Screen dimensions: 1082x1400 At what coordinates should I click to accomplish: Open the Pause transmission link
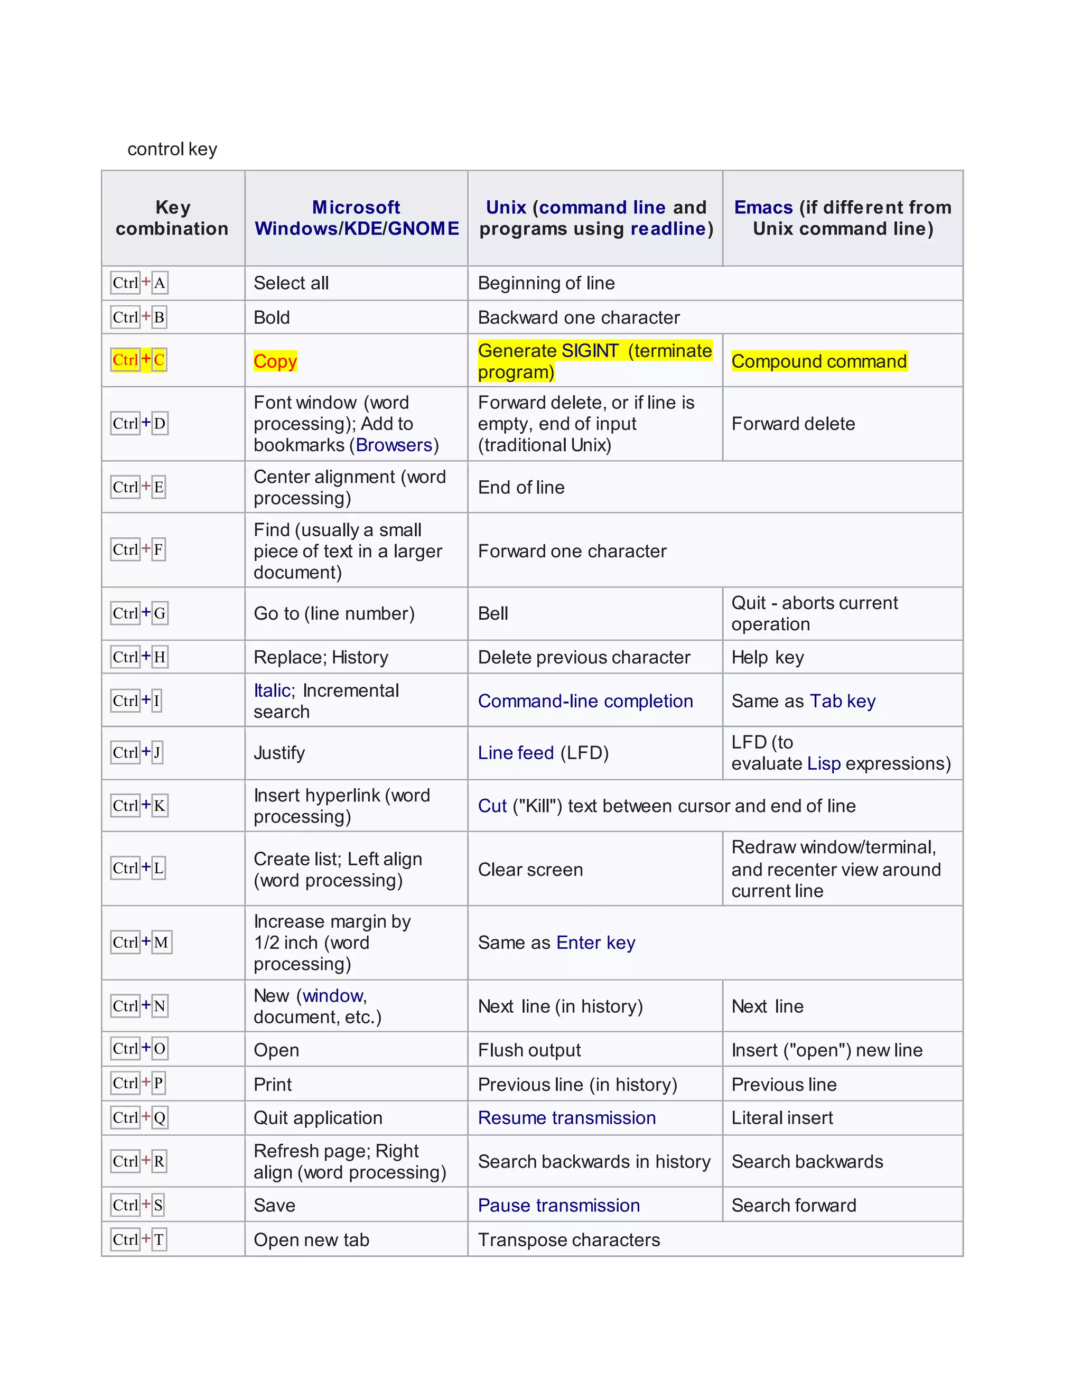point(558,1205)
